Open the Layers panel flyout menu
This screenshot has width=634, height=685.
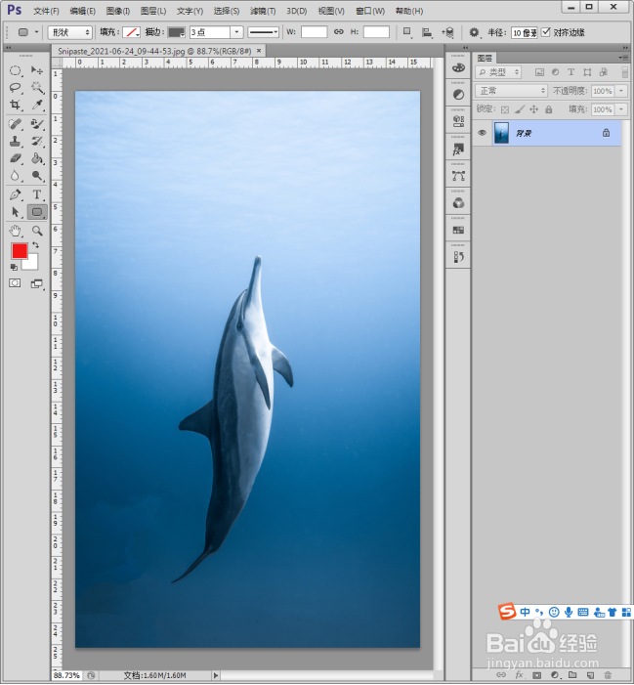[623, 58]
